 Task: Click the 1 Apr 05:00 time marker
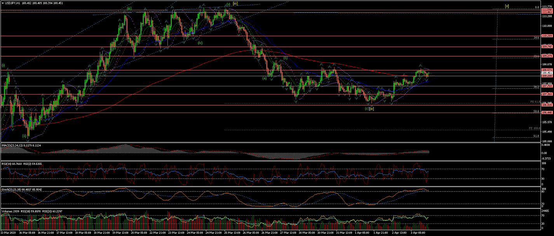362,233
